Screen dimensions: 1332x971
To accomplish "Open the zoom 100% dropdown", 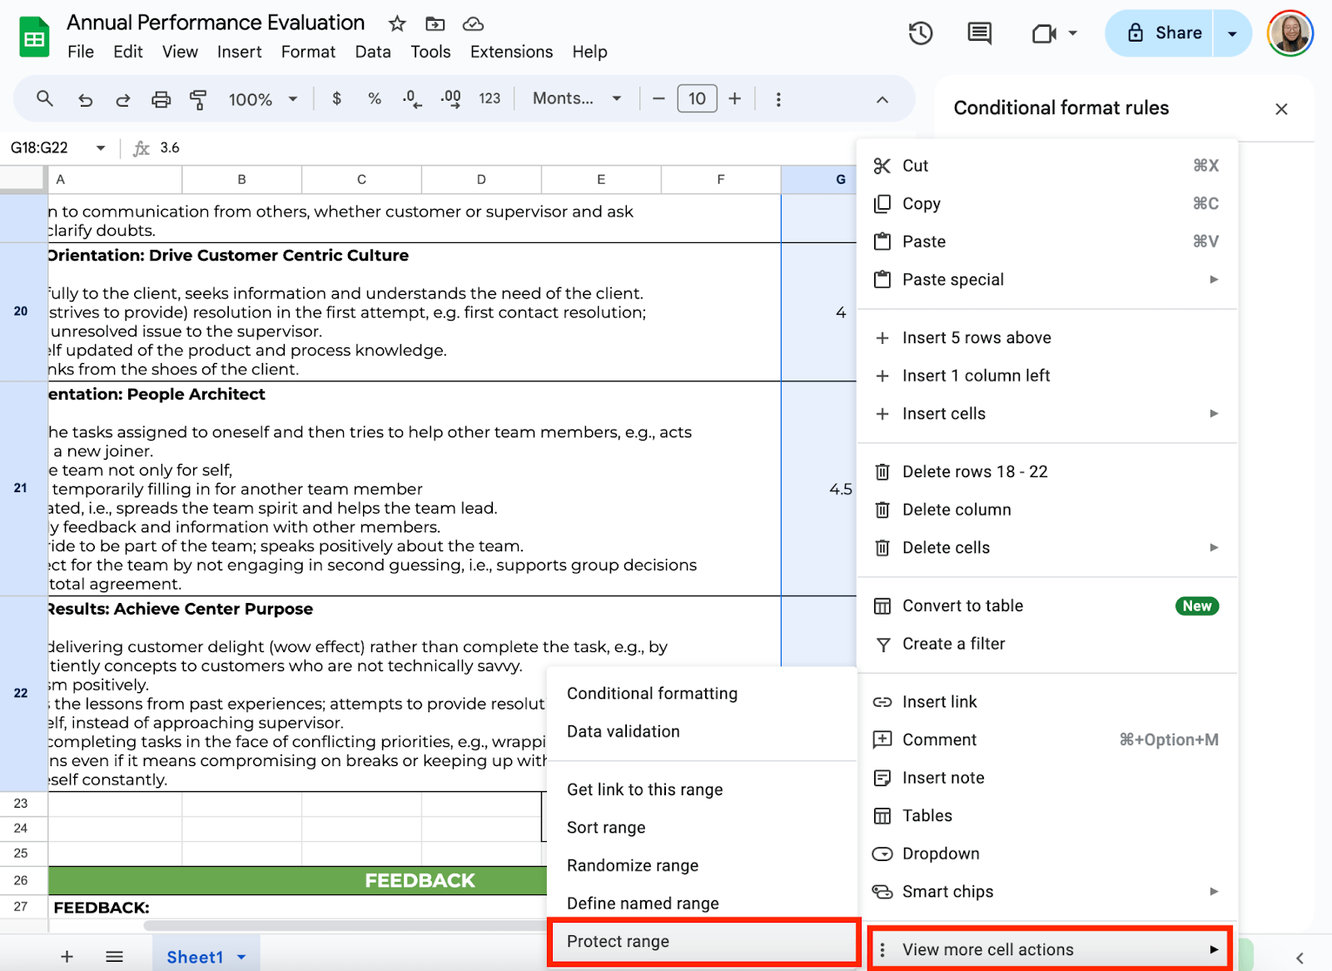I will (x=263, y=99).
